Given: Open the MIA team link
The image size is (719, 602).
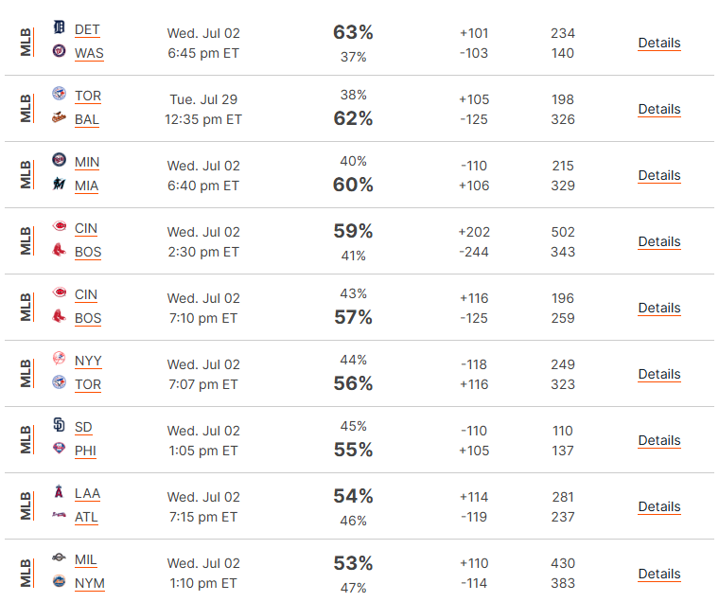Looking at the screenshot, I should pyautogui.click(x=87, y=186).
